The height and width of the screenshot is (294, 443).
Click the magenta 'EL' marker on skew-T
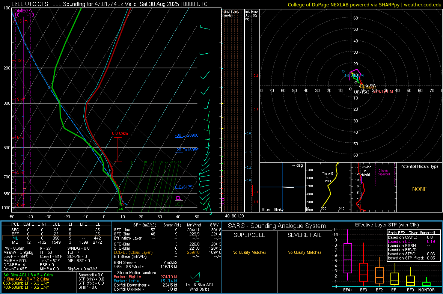tap(178, 198)
